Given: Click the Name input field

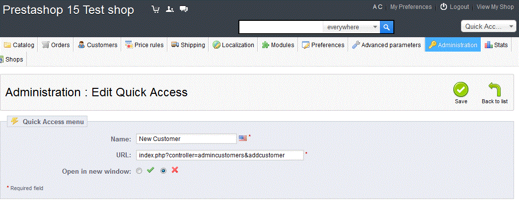Looking at the screenshot, I should click(186, 139).
